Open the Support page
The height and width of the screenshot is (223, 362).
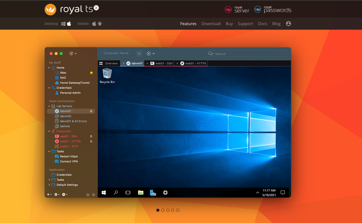245,24
